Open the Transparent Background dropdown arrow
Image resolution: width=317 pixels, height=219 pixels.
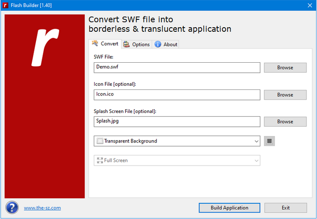(x=257, y=141)
